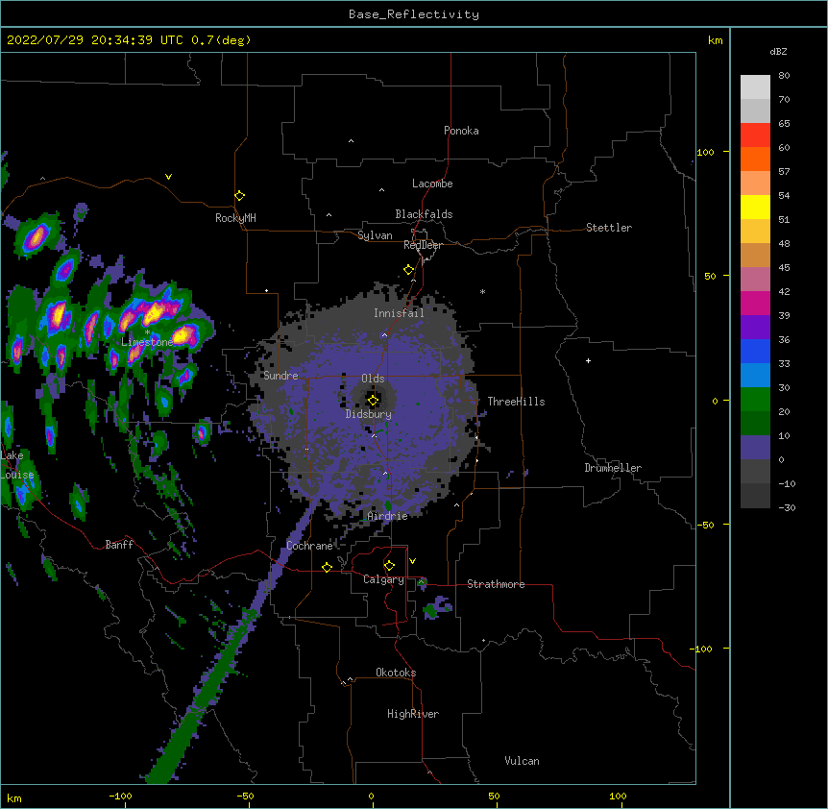Click the Innisfail city label
This screenshot has width=828, height=809.
click(x=399, y=313)
